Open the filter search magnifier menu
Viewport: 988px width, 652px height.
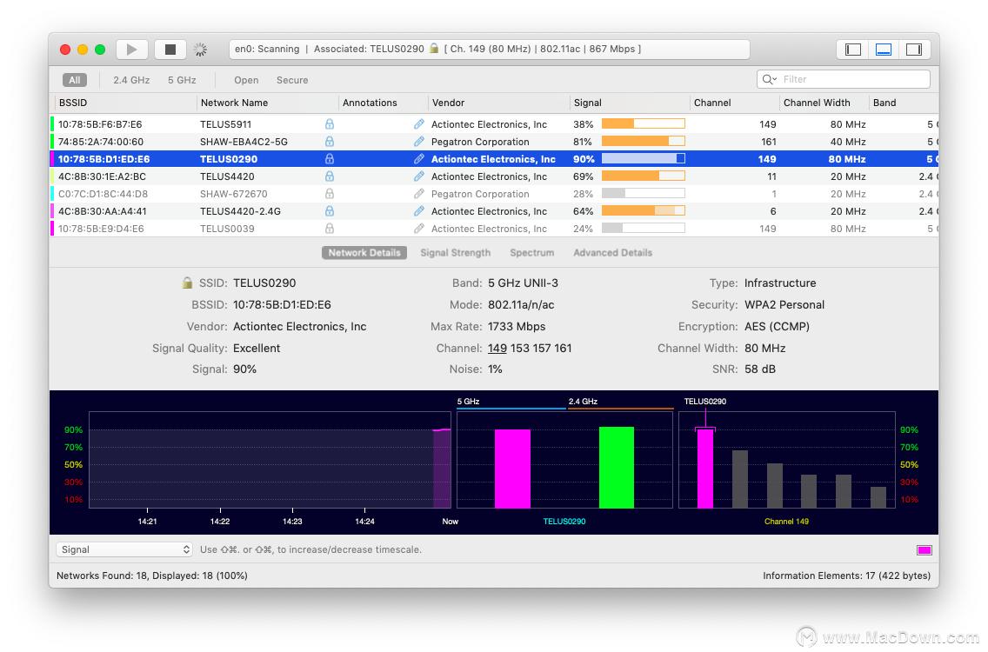(770, 79)
